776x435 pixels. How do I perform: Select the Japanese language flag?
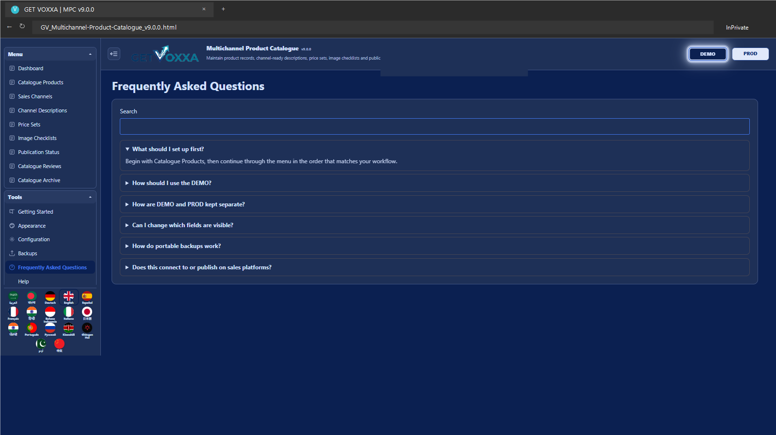tap(87, 313)
